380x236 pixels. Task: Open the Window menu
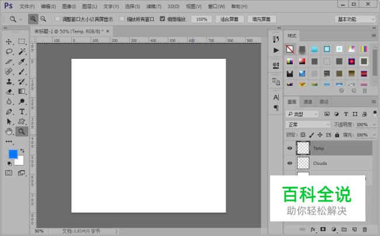(216, 6)
